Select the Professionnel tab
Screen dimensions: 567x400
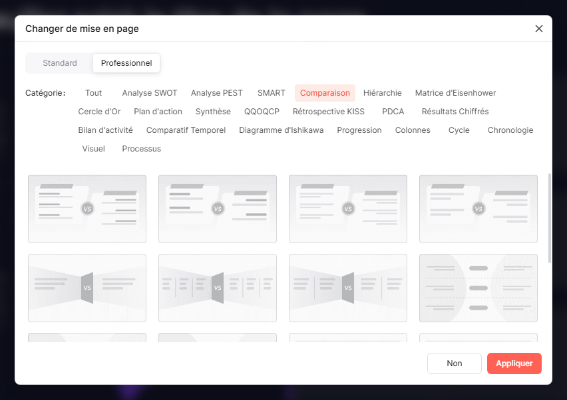(126, 63)
